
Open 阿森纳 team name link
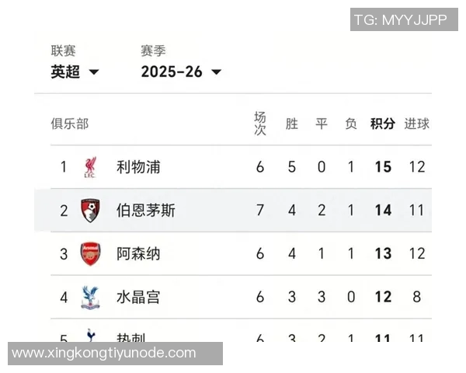click(x=138, y=253)
